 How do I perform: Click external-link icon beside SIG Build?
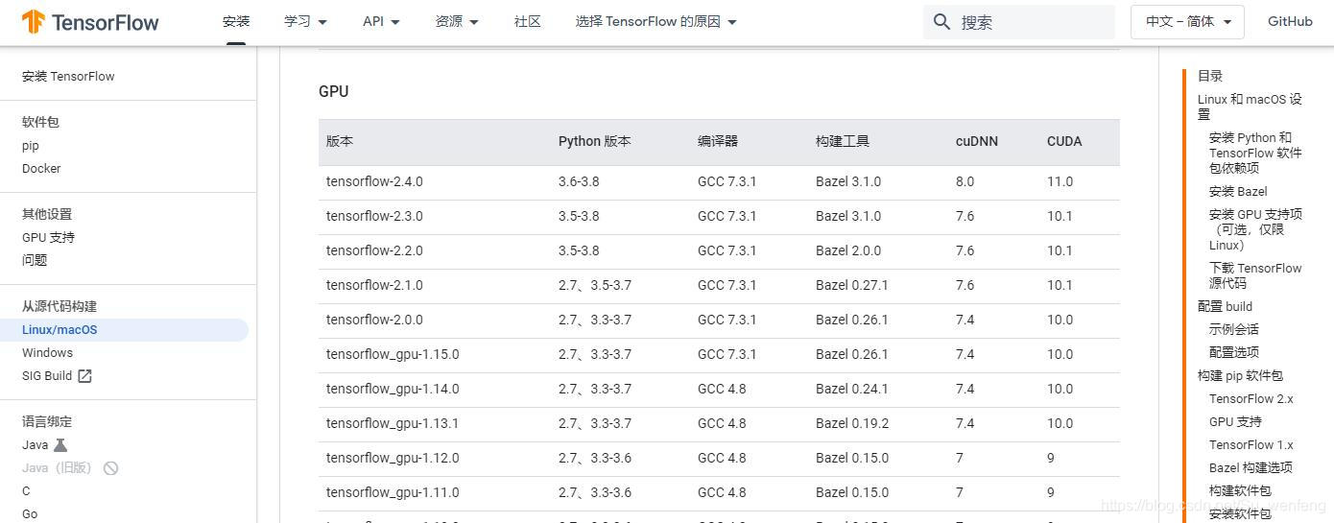[84, 376]
